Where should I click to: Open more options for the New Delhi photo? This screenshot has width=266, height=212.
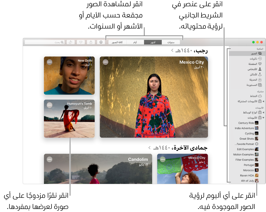(49, 62)
